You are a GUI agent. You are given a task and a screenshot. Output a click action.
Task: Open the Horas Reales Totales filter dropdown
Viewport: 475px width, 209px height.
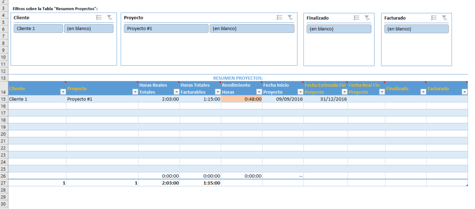pyautogui.click(x=176, y=92)
